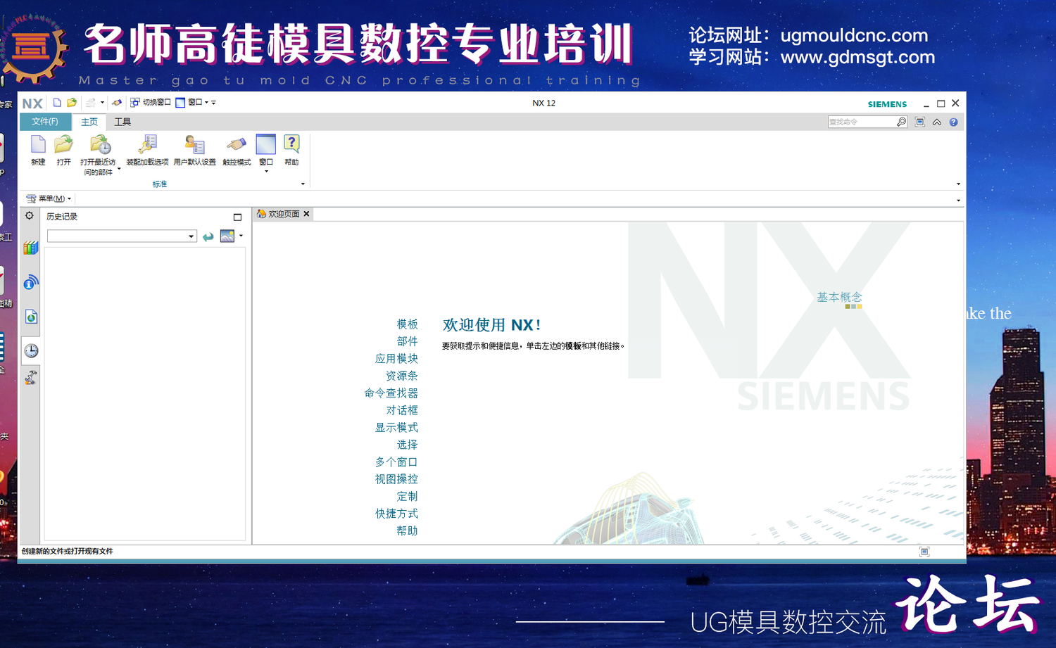Click the teal return arrow in history panel

click(x=208, y=237)
